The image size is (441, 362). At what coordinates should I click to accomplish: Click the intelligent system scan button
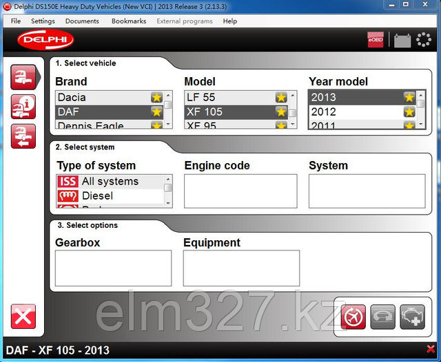click(x=383, y=317)
